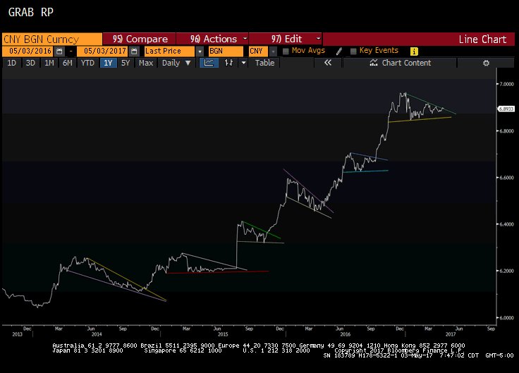519x373 pixels.
Task: Open the start date calendar picker icon
Action: tap(59, 51)
